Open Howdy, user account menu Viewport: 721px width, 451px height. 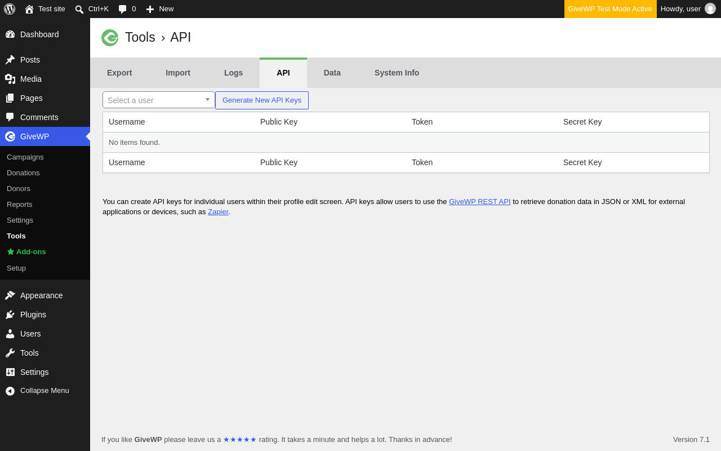click(688, 9)
